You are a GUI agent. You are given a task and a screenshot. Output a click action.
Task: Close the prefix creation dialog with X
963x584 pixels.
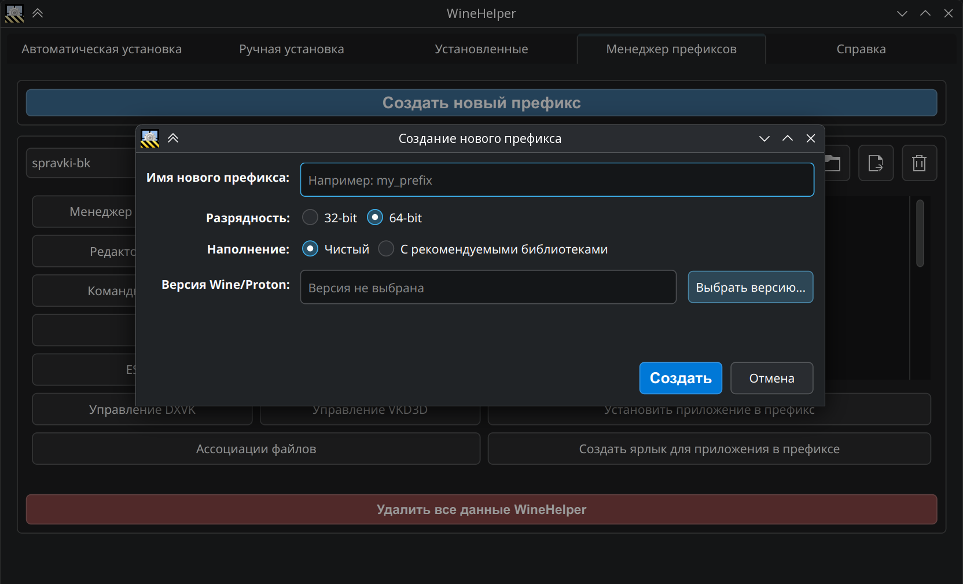pos(810,138)
